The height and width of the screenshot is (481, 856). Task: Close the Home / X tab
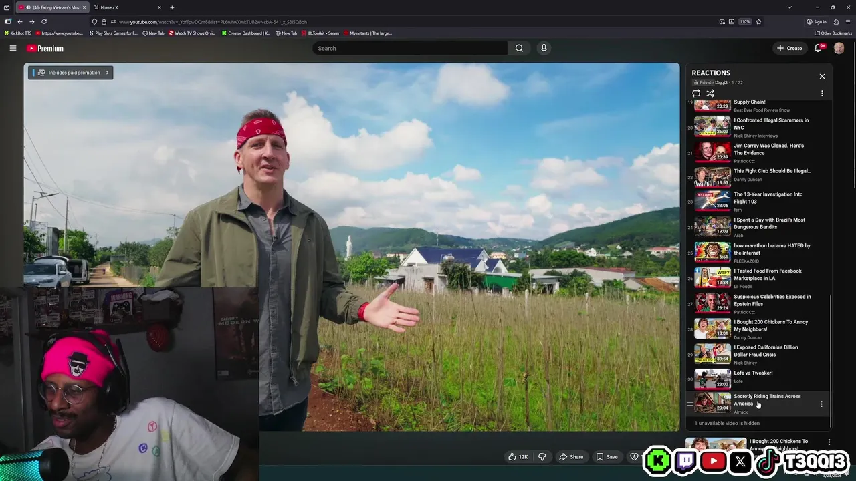click(x=159, y=7)
